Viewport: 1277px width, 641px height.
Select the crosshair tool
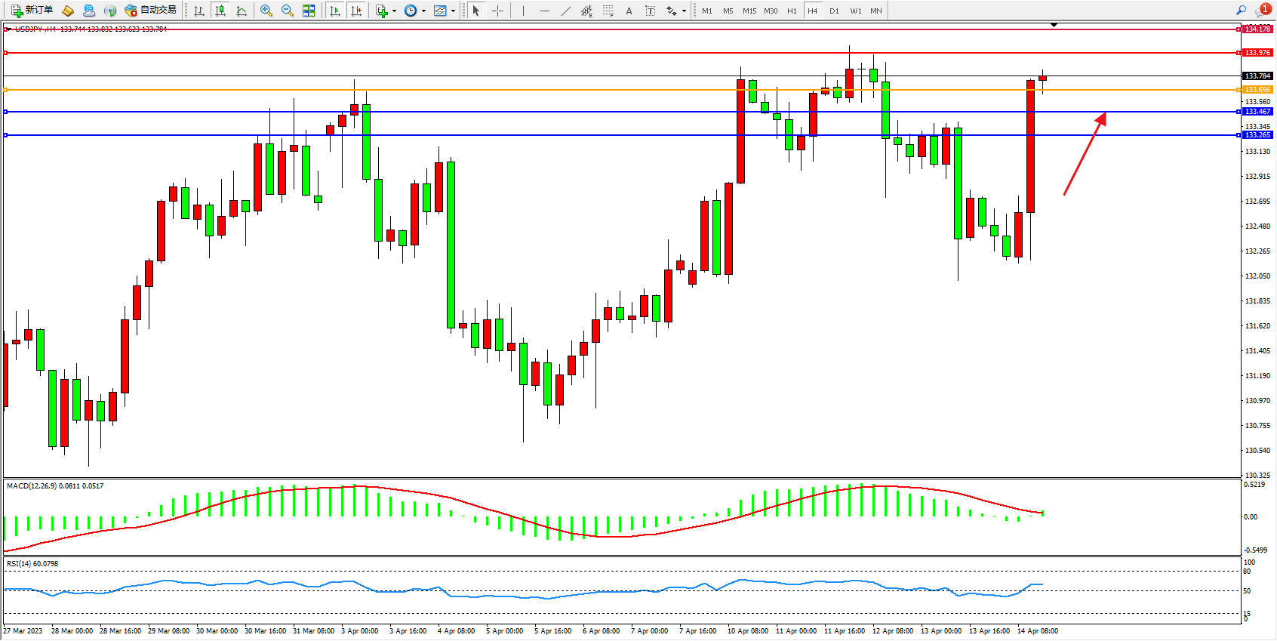pos(498,11)
